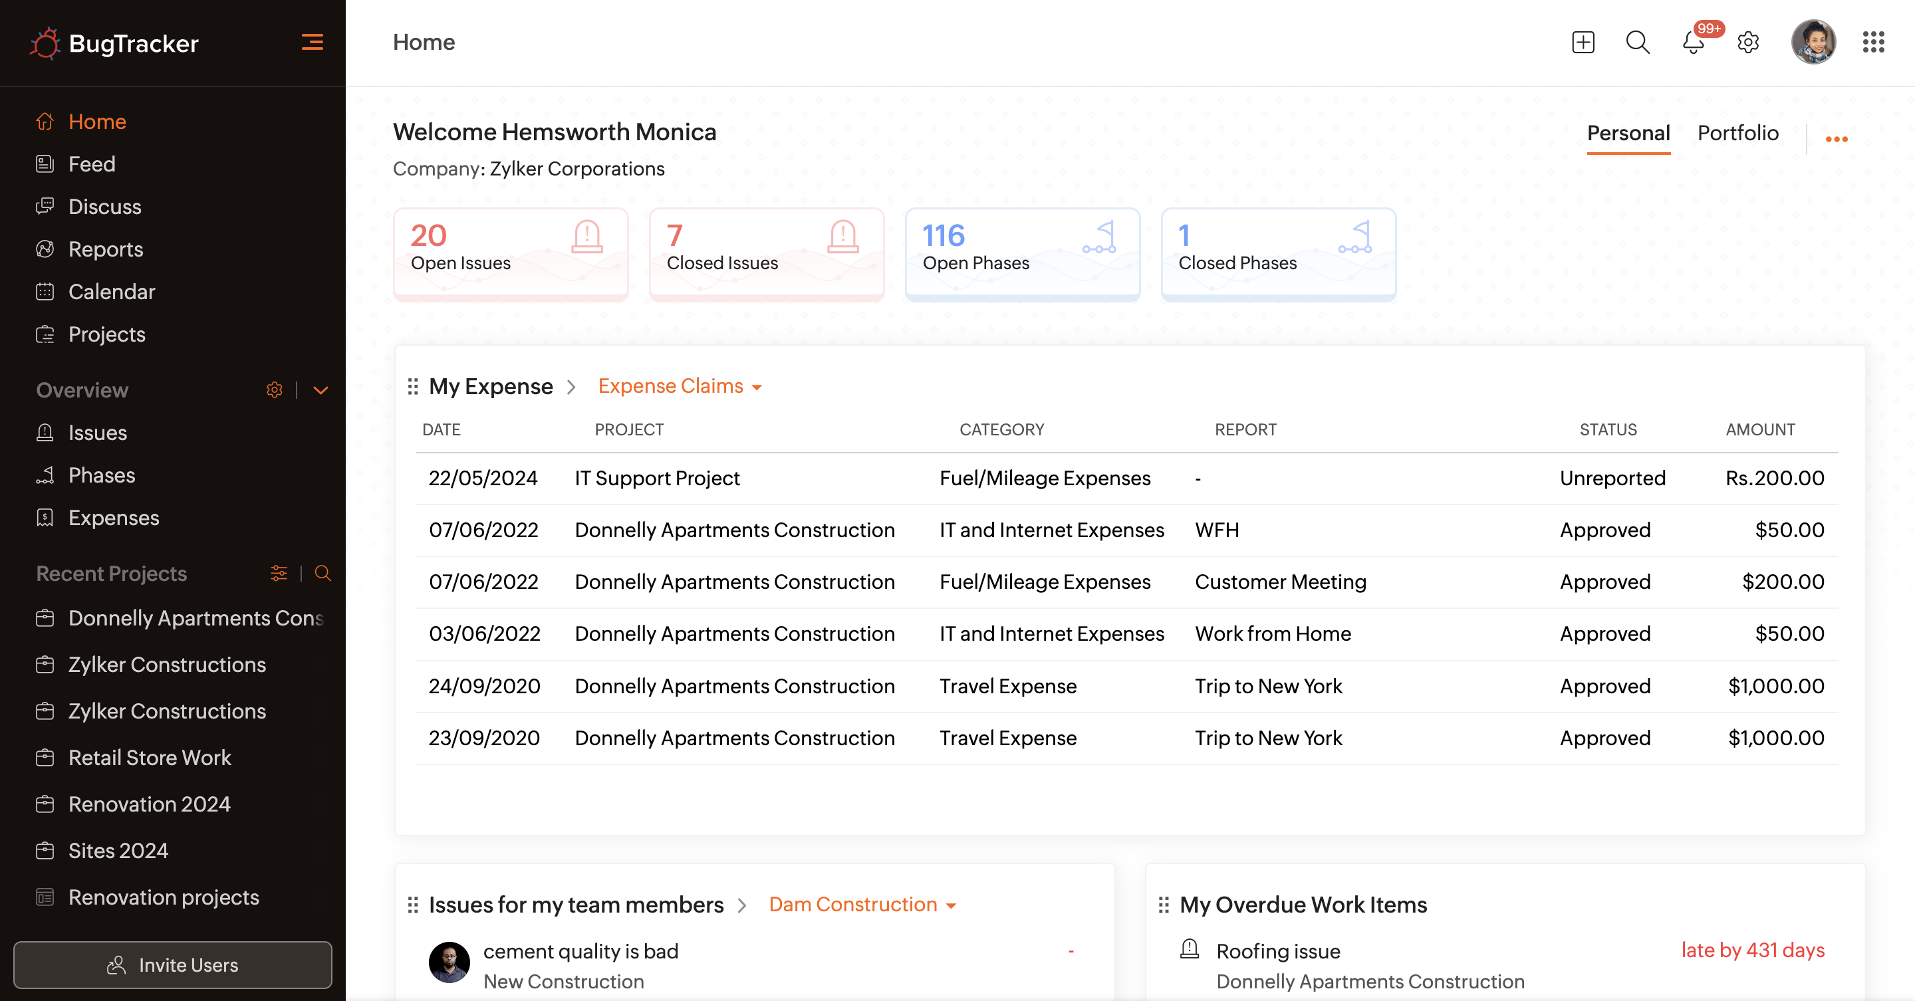Image resolution: width=1915 pixels, height=1001 pixels.
Task: Search recent projects via magnifier icon
Action: (x=322, y=573)
